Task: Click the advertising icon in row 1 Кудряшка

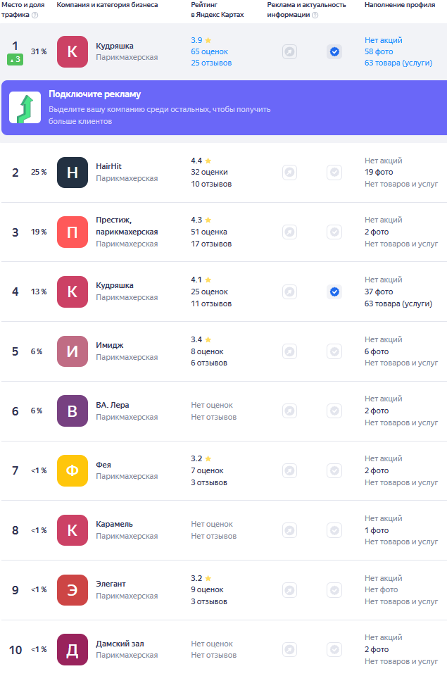Action: 289,51
